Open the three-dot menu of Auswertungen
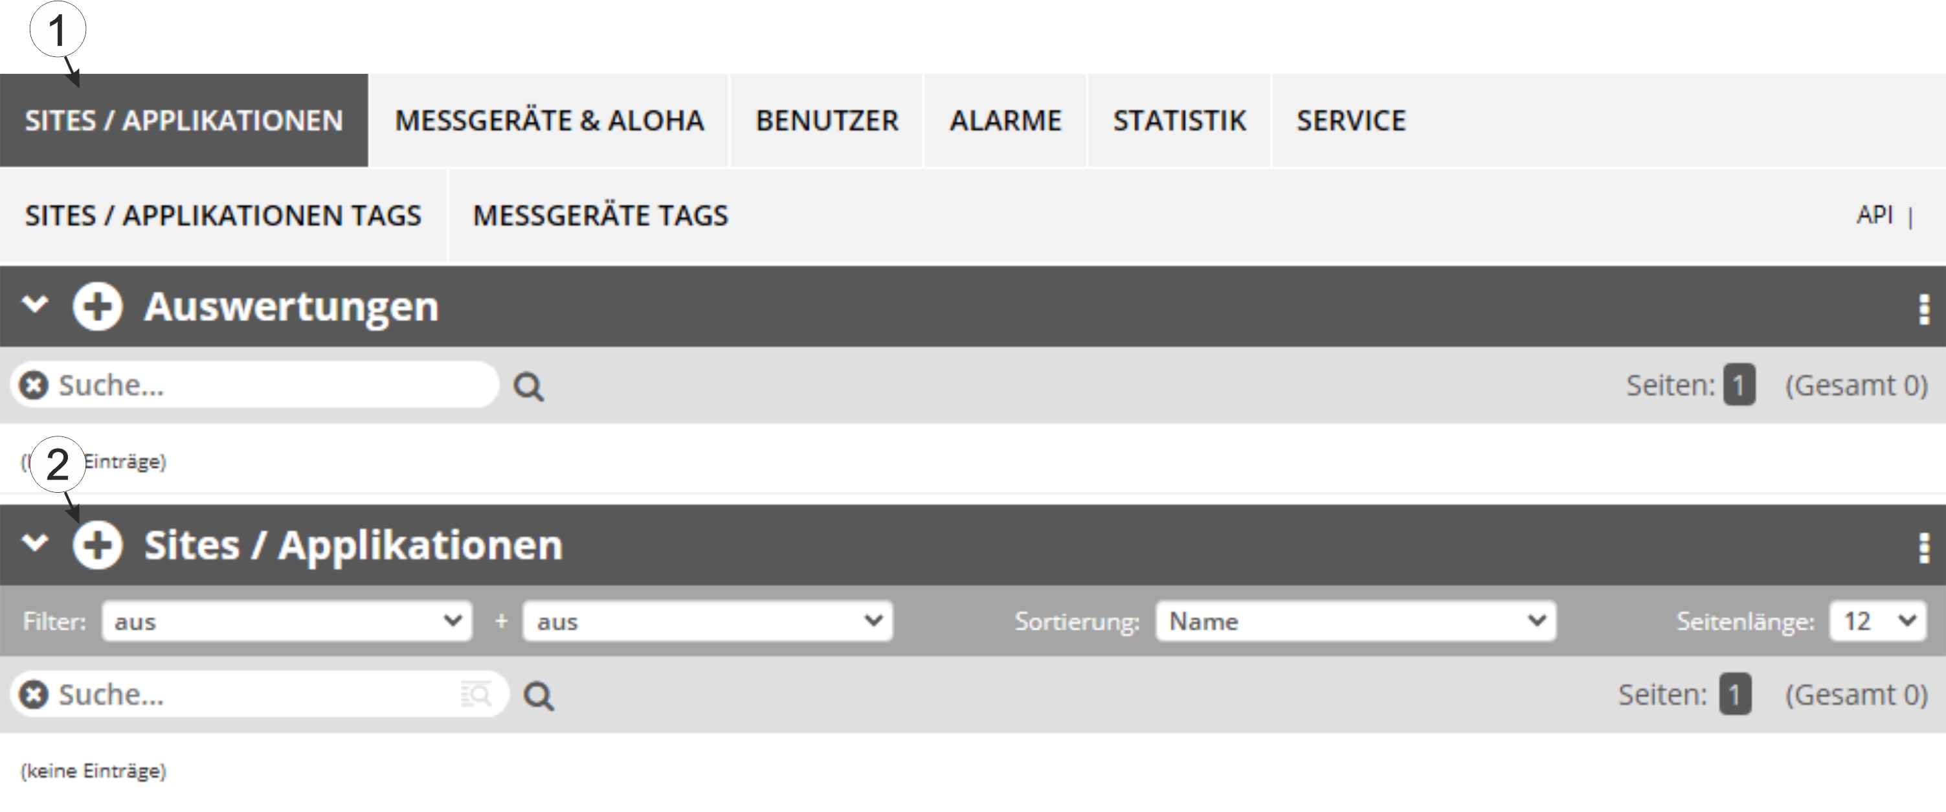1946x812 pixels. click(x=1923, y=310)
